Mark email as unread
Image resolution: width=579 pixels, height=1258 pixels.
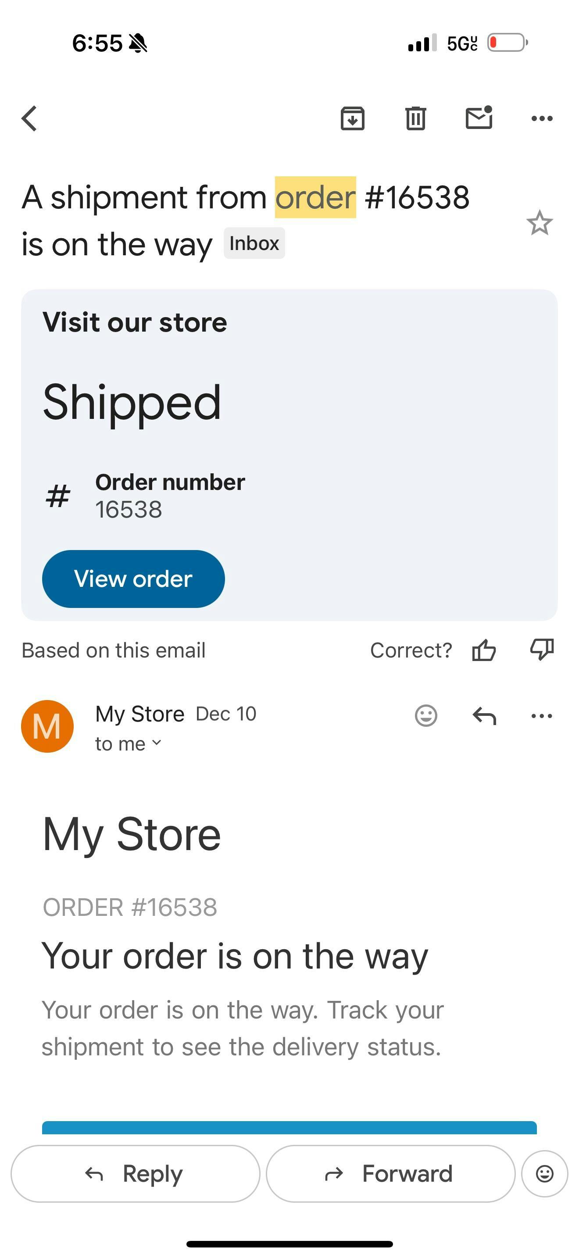(x=479, y=118)
